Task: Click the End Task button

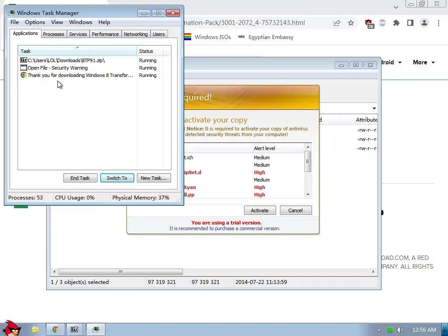Action: point(80,178)
